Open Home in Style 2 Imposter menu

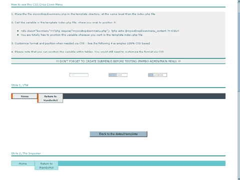click(23, 163)
